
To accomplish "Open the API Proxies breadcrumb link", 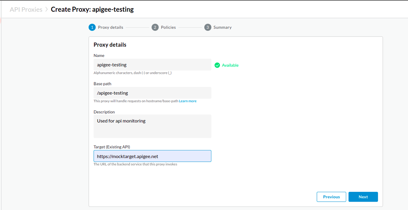I will [26, 10].
